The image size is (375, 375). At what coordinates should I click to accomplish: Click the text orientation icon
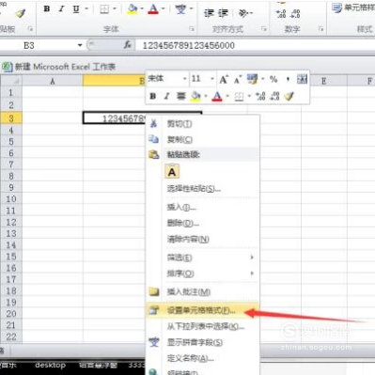point(243,13)
